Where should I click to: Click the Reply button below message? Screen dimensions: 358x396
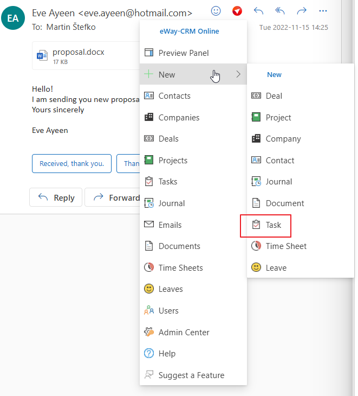pyautogui.click(x=56, y=197)
